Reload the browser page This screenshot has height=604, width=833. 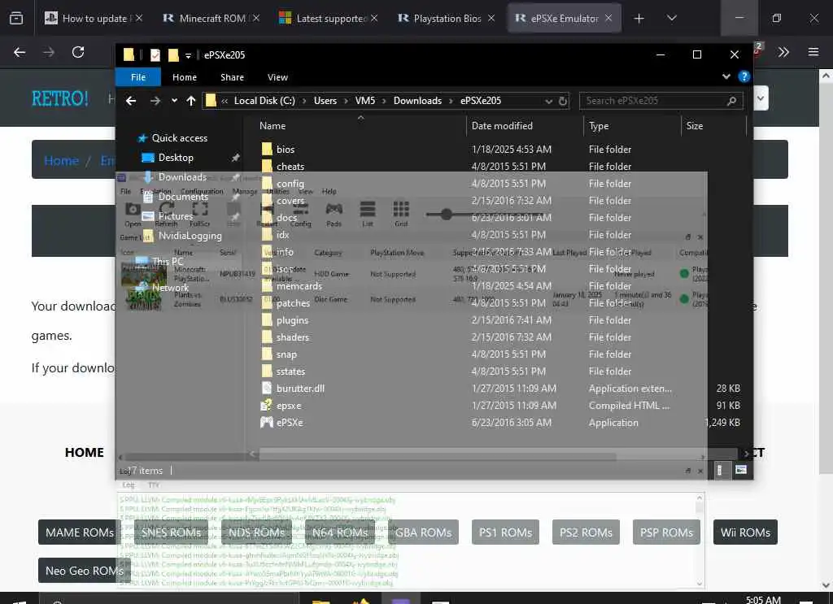pyautogui.click(x=78, y=52)
